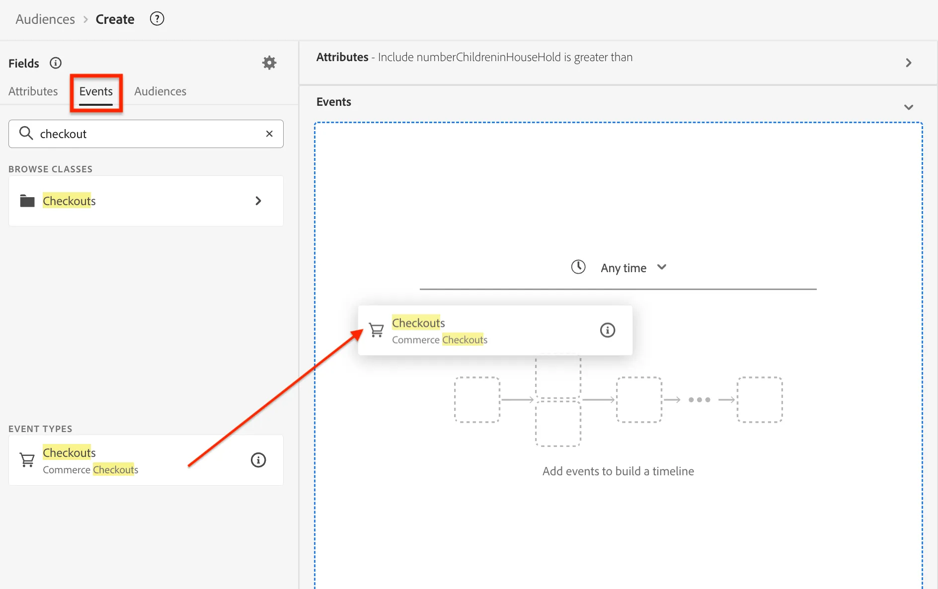The height and width of the screenshot is (589, 938).
Task: Clear the checkout search text
Action: (269, 134)
